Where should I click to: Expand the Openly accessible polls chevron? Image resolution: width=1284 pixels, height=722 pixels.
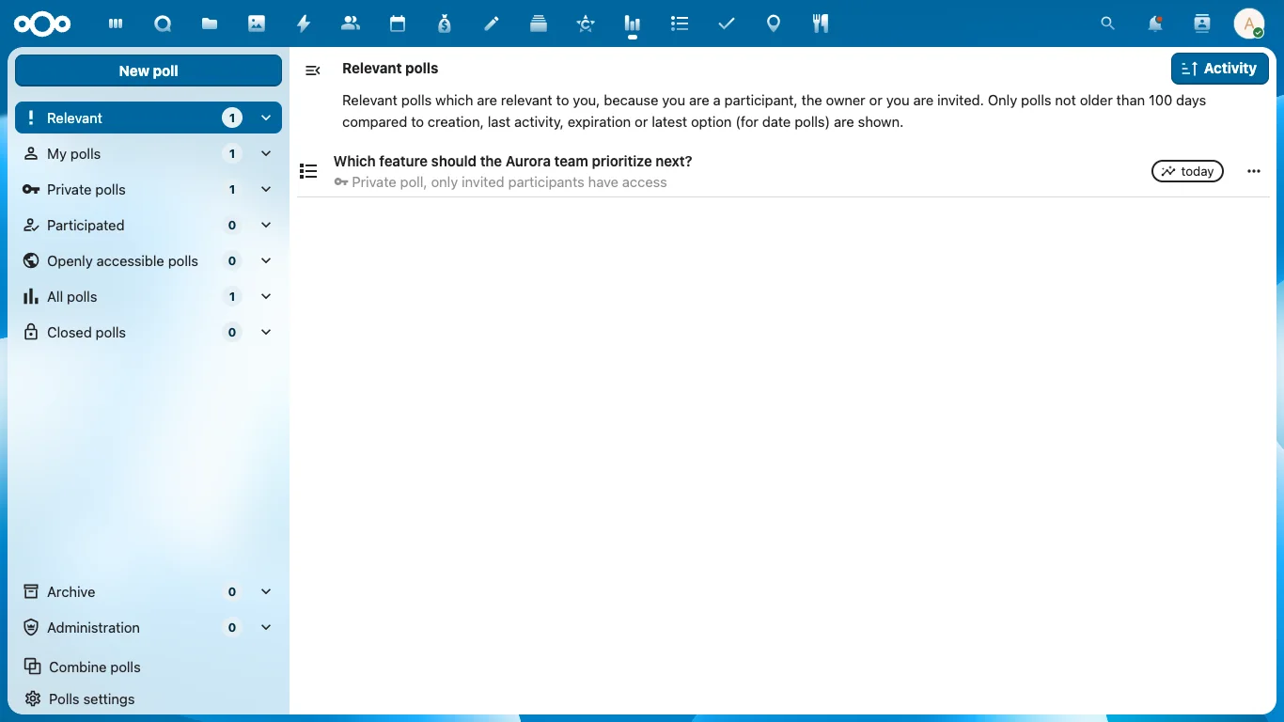coord(266,261)
